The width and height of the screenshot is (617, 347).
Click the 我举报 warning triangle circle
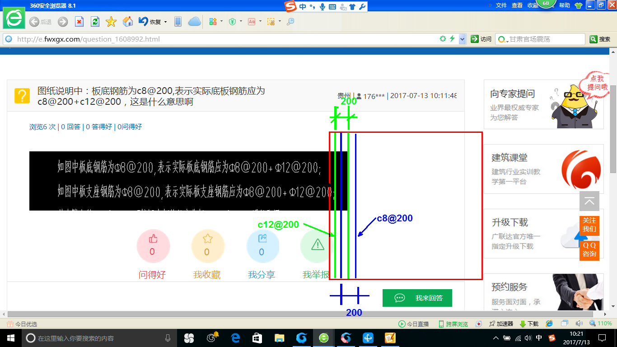[317, 246]
